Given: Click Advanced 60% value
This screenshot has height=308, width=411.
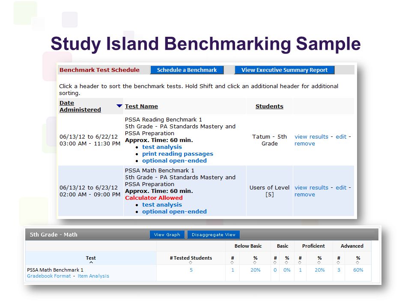Looking at the screenshot, I should (x=358, y=270).
